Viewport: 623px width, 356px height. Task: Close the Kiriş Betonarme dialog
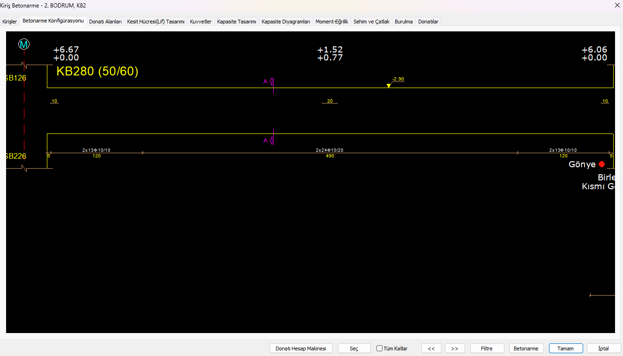pos(617,6)
